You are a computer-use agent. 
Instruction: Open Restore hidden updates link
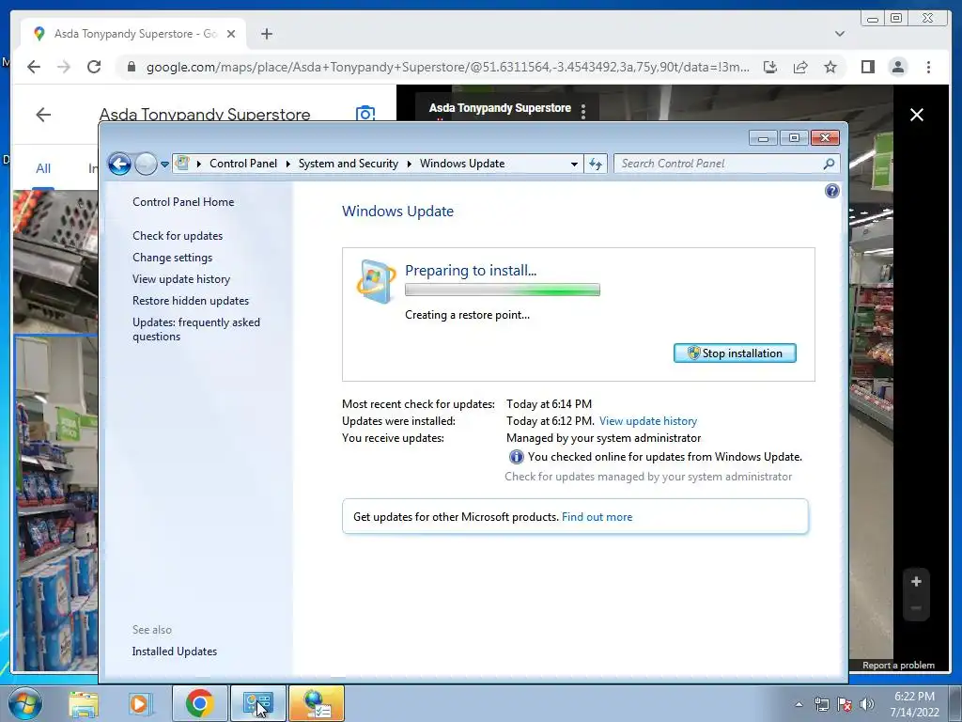pos(190,301)
